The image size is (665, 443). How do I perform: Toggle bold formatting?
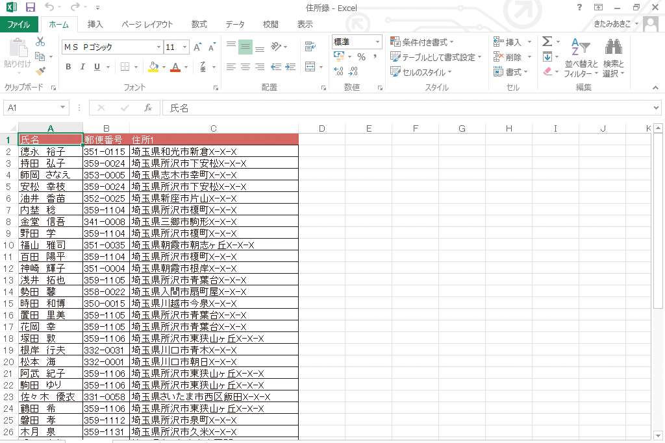coord(68,67)
